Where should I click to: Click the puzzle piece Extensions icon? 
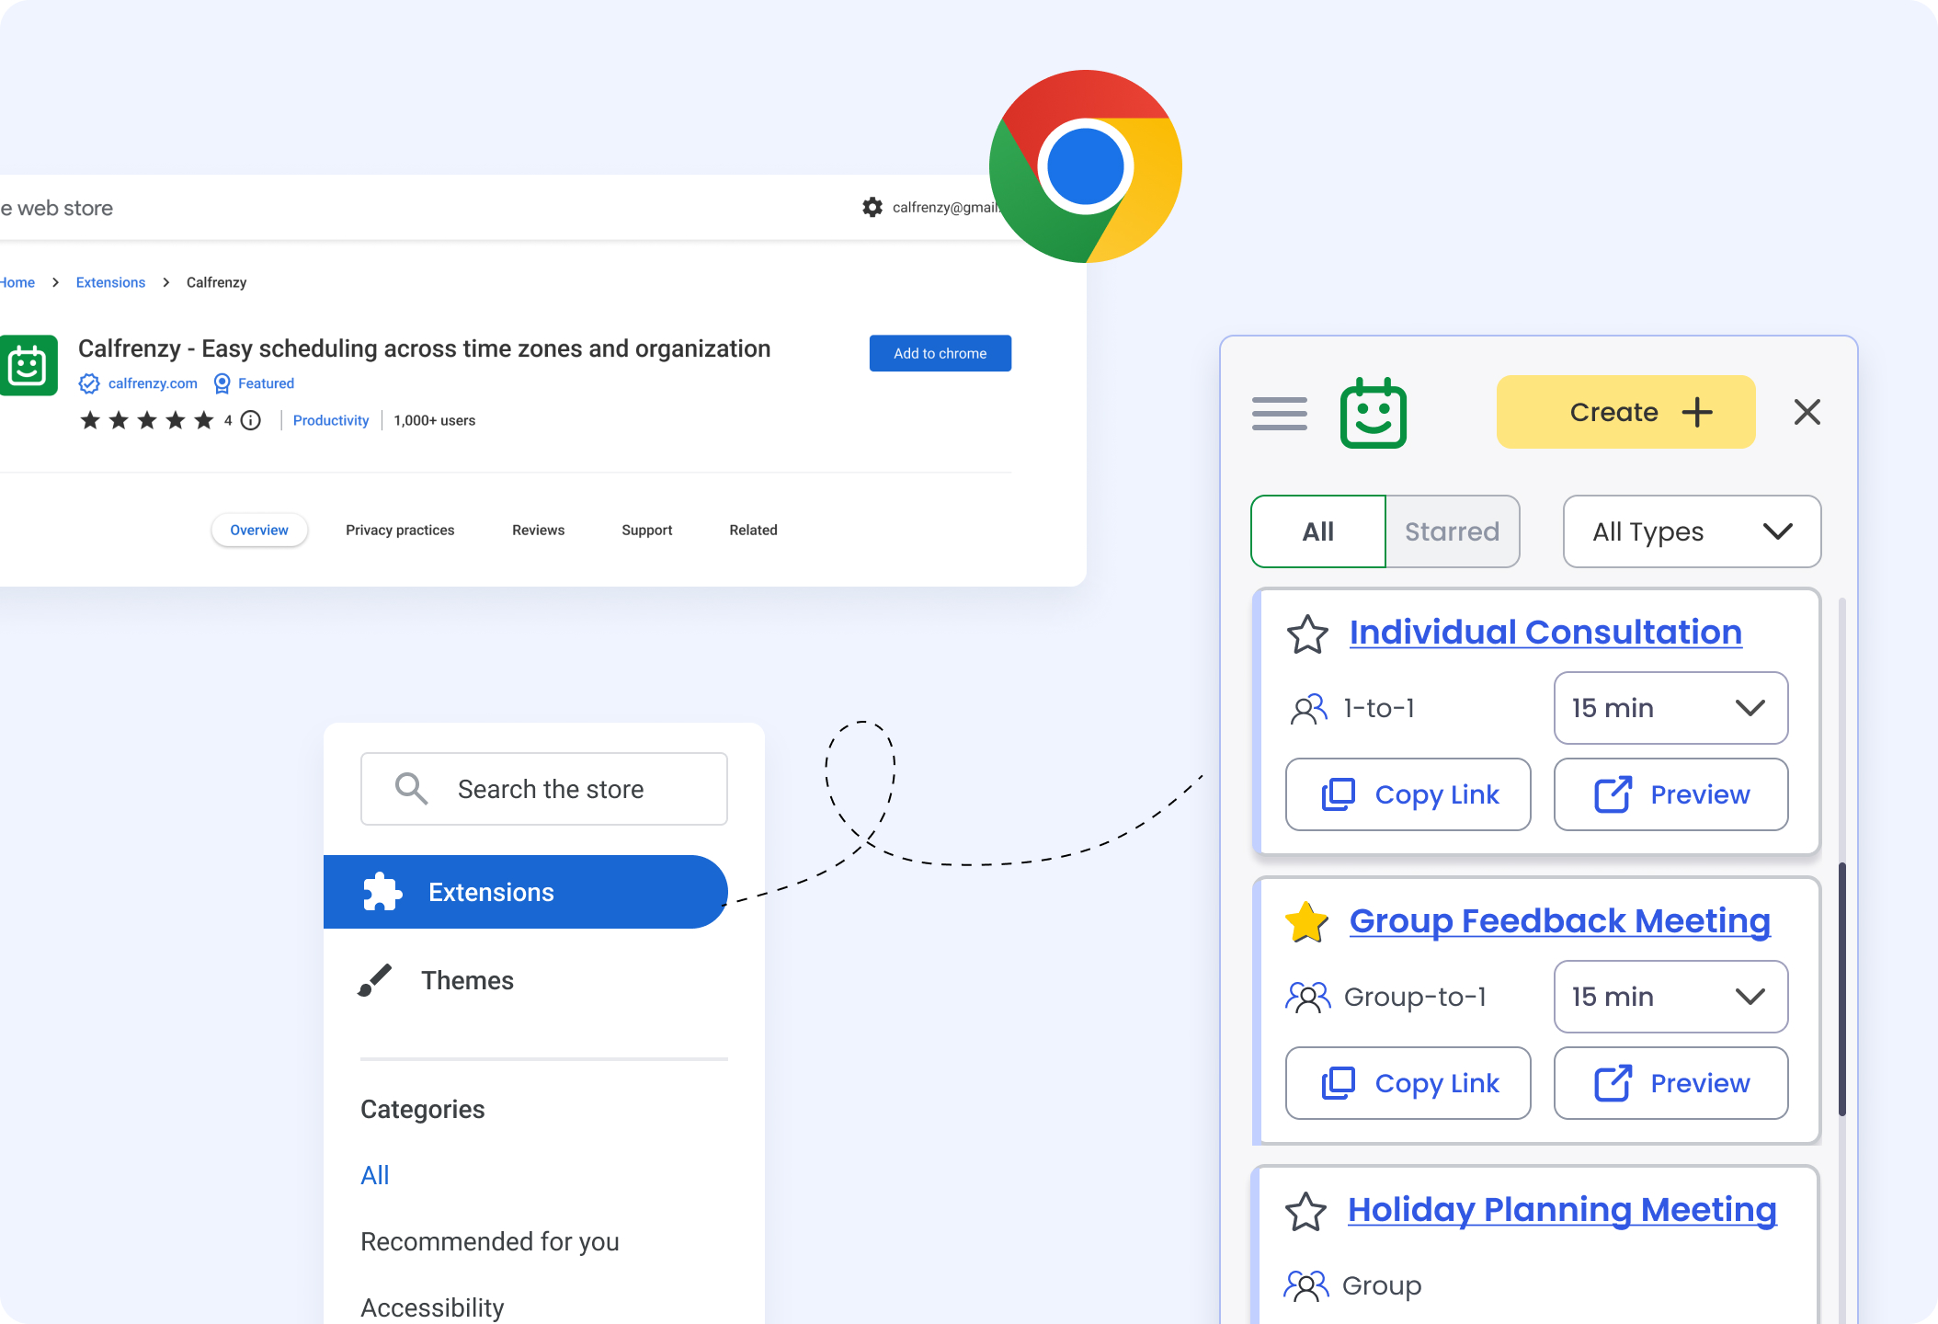[382, 891]
